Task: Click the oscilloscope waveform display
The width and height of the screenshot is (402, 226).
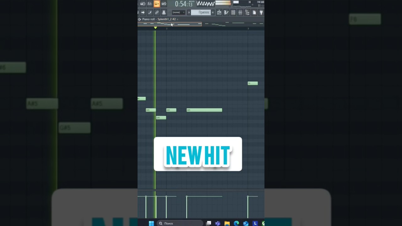Action: (x=206, y=4)
